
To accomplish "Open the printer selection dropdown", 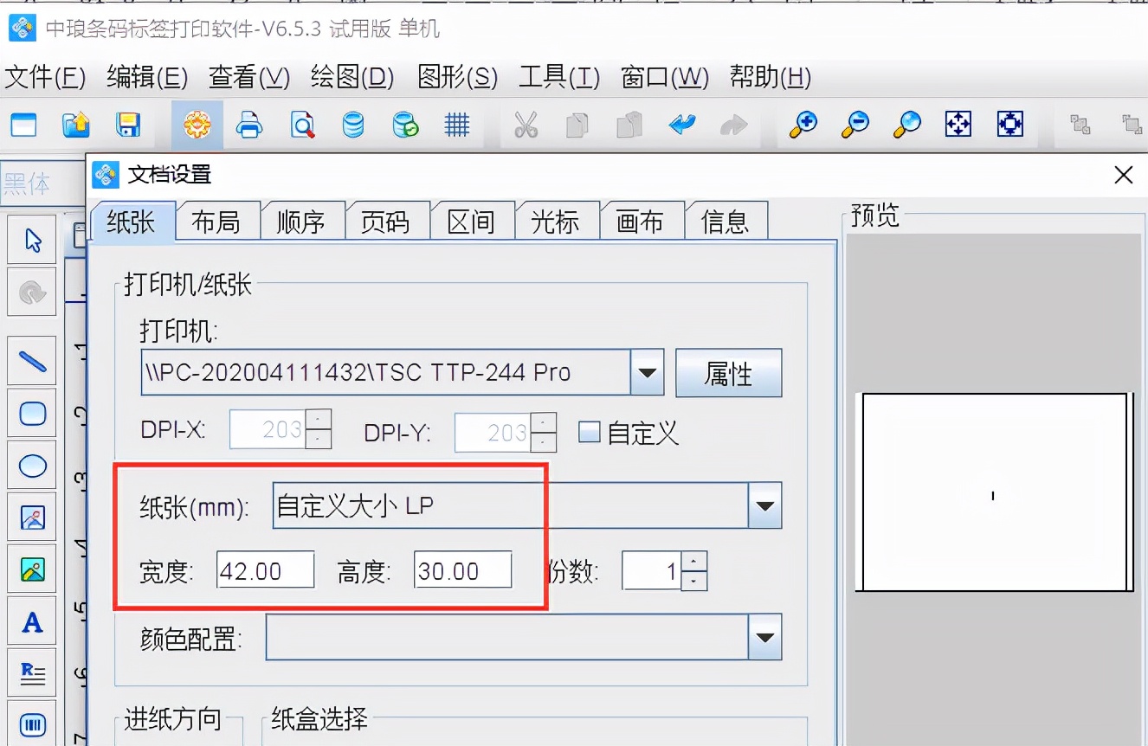I will 646,372.
